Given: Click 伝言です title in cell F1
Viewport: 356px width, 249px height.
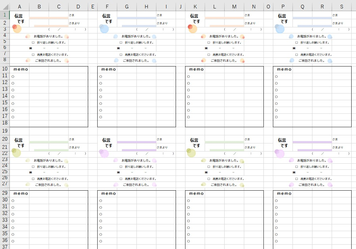Looking at the screenshot, I should (107, 19).
